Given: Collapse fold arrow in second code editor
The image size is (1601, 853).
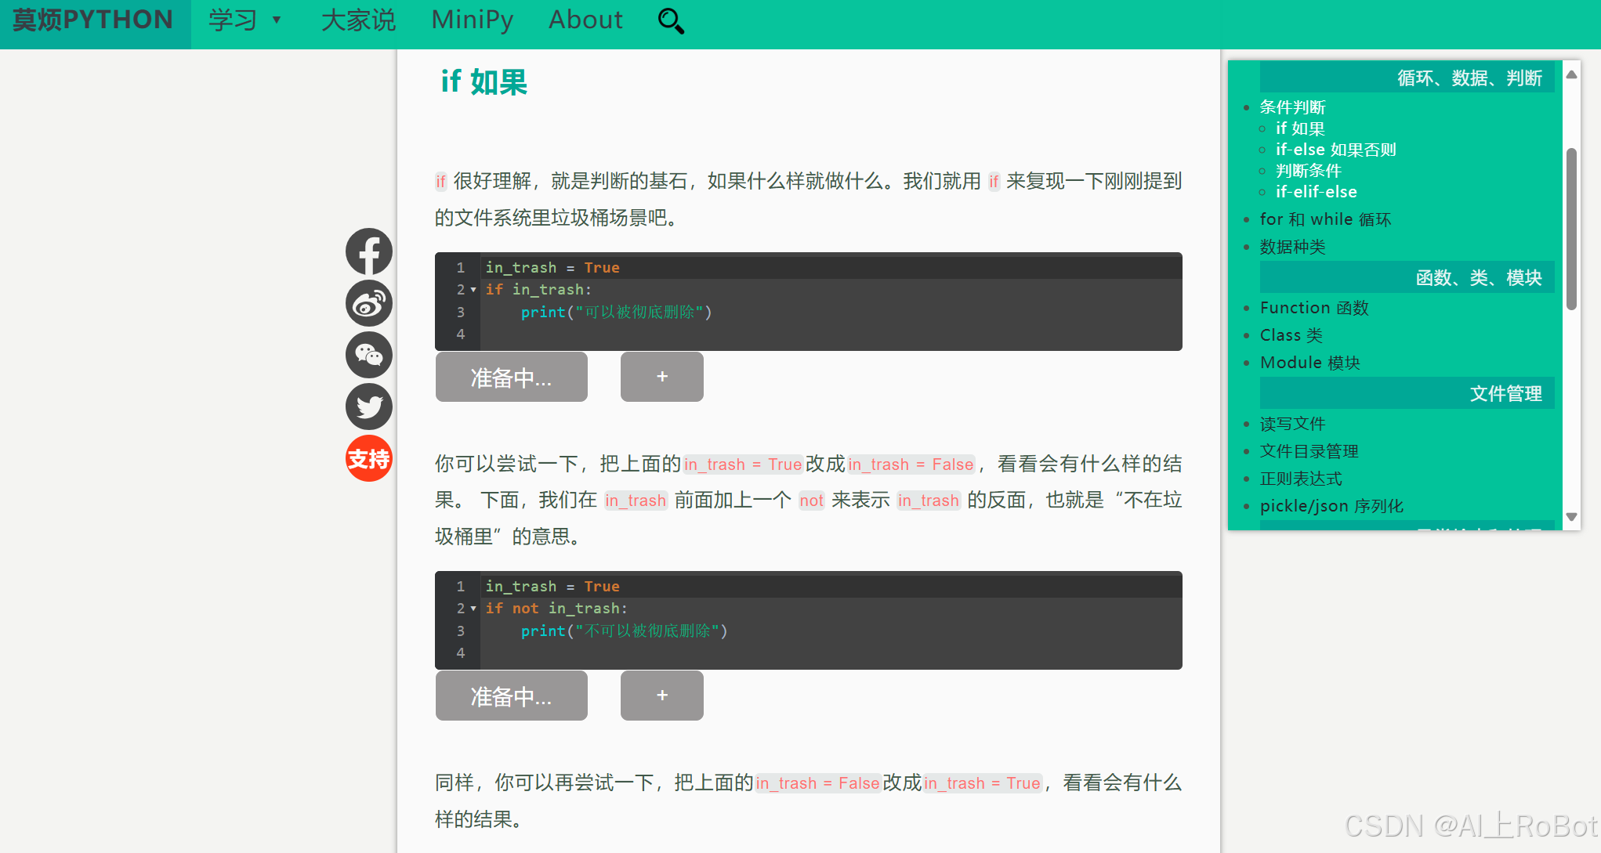Looking at the screenshot, I should 473,609.
